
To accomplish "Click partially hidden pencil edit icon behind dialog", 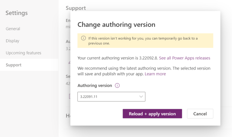I will click(69, 63).
